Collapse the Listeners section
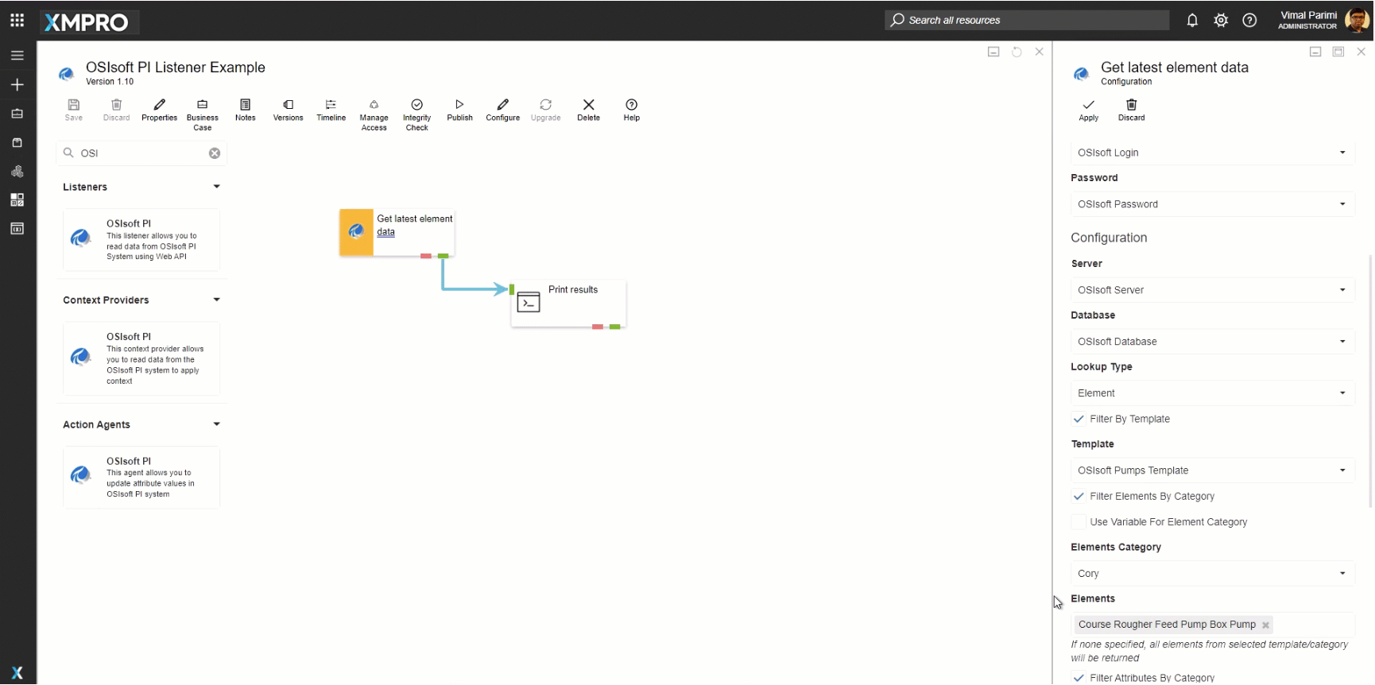 (x=216, y=187)
